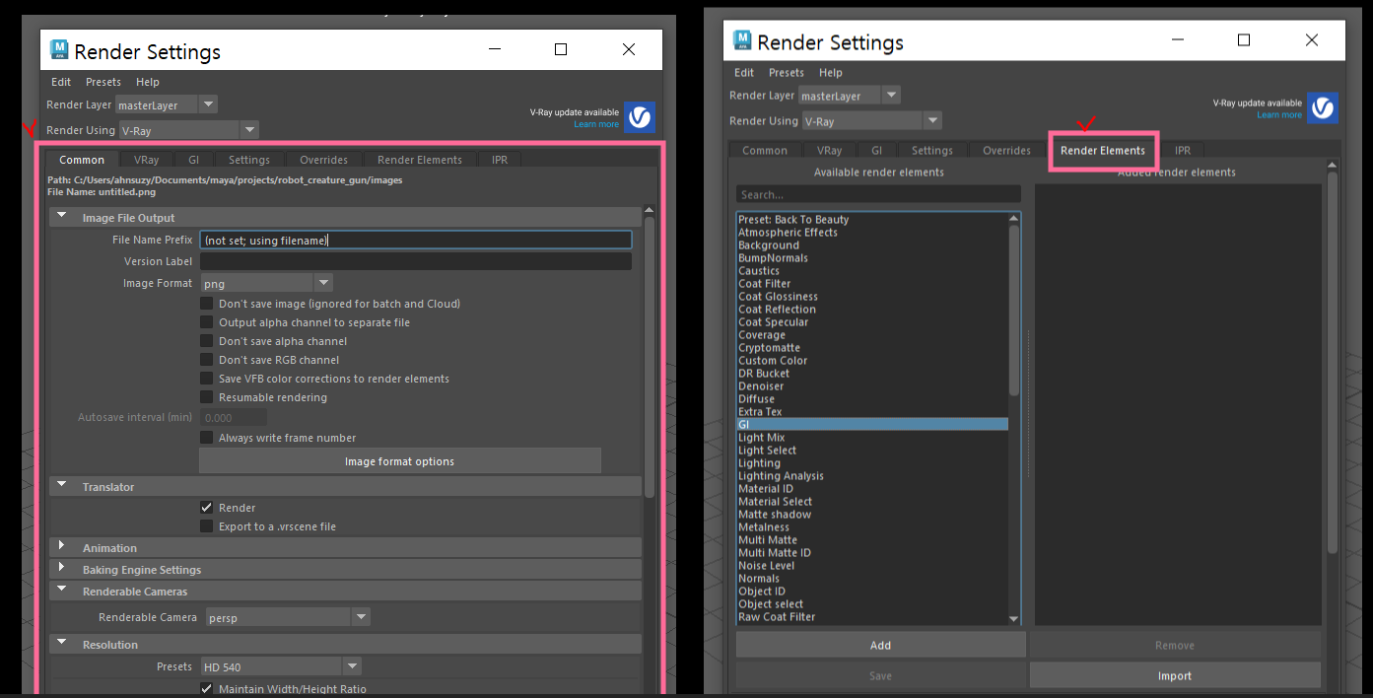1373x698 pixels.
Task: Click Add render element button
Action: coord(880,646)
